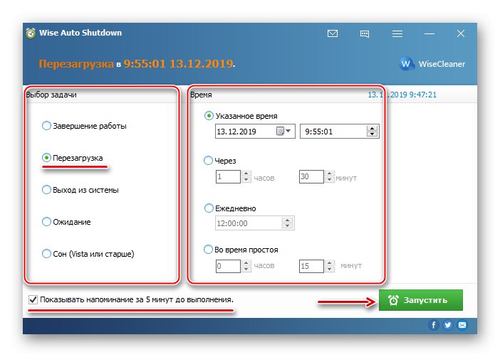The image size is (500, 357).
Task: Open the Facebook share icon
Action: click(433, 325)
